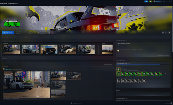This screenshot has height=105, width=173.
Task: Close the Post-Game Summary panel
Action: (x=111, y=41)
